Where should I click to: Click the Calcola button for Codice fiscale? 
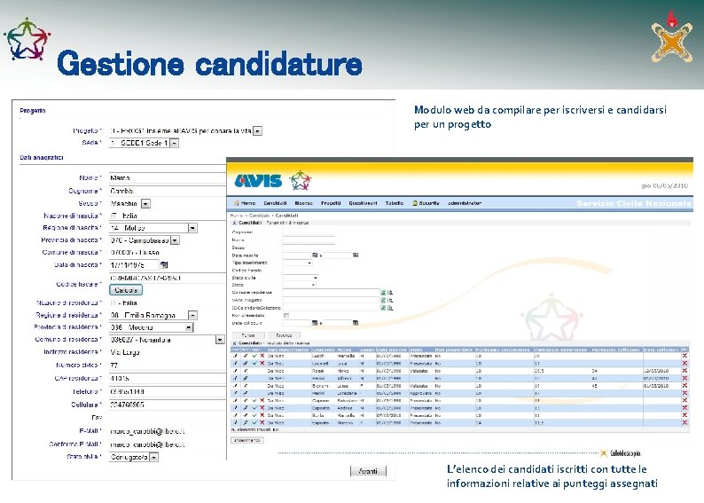(x=126, y=290)
